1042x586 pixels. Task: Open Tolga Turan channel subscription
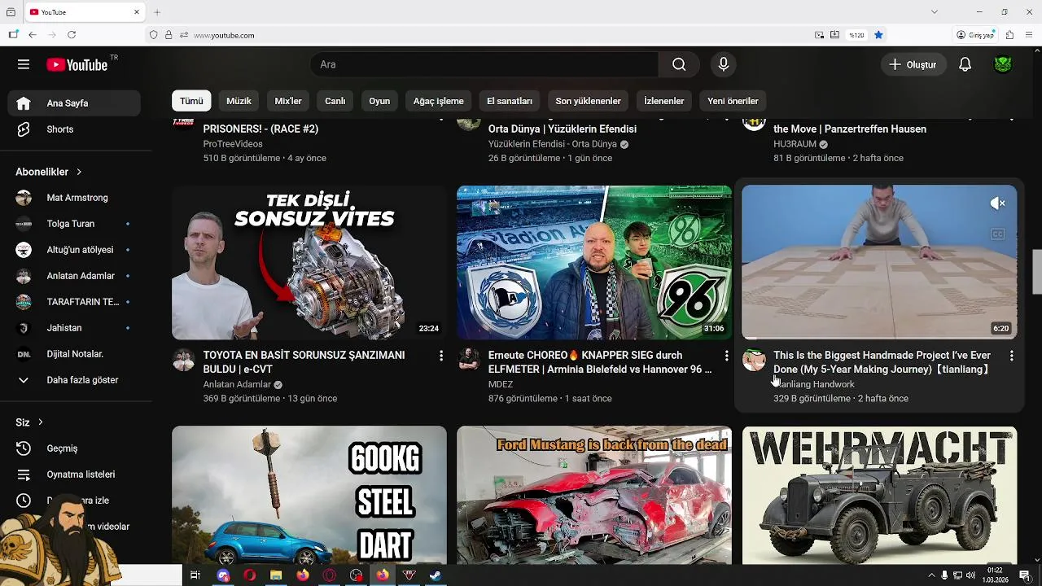pyautogui.click(x=74, y=224)
